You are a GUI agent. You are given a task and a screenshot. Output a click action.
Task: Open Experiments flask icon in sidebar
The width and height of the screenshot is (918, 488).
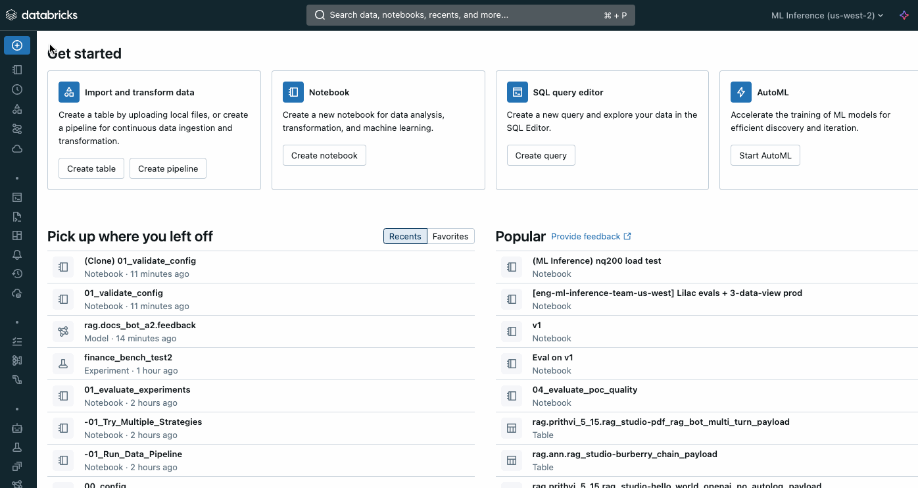(17, 447)
